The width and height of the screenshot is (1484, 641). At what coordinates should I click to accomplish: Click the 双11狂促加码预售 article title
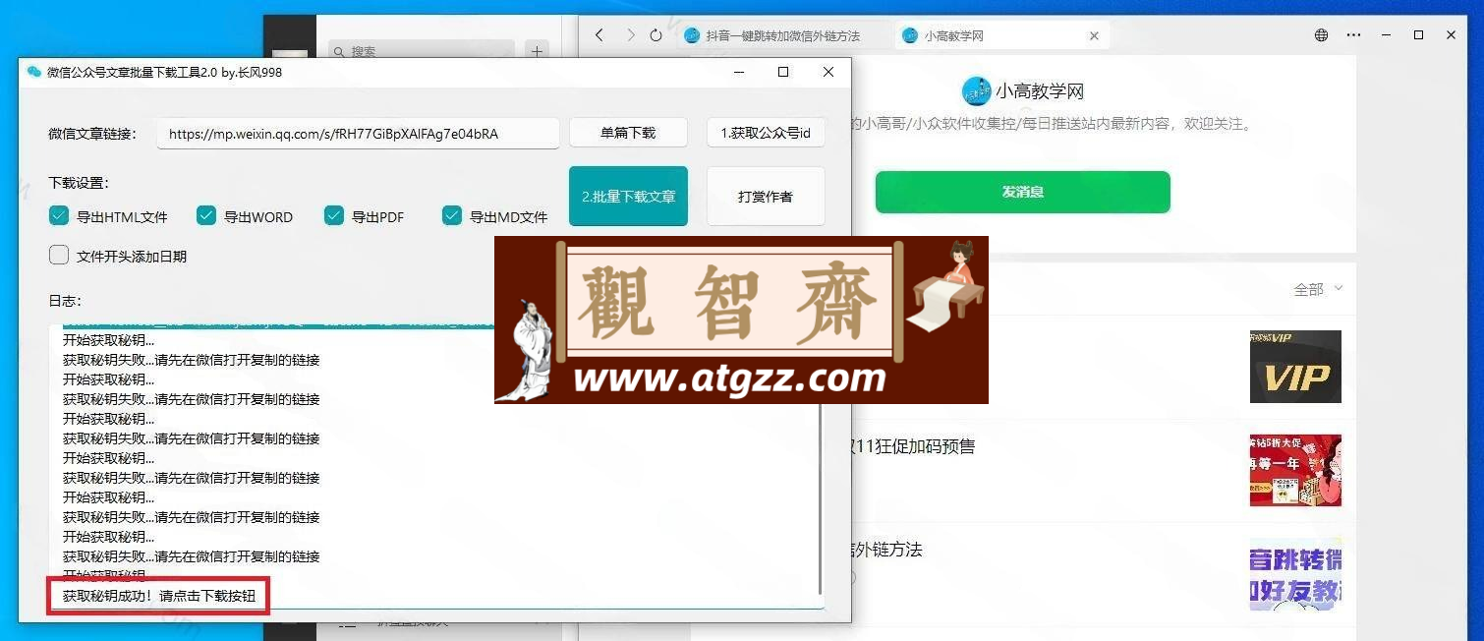(913, 446)
